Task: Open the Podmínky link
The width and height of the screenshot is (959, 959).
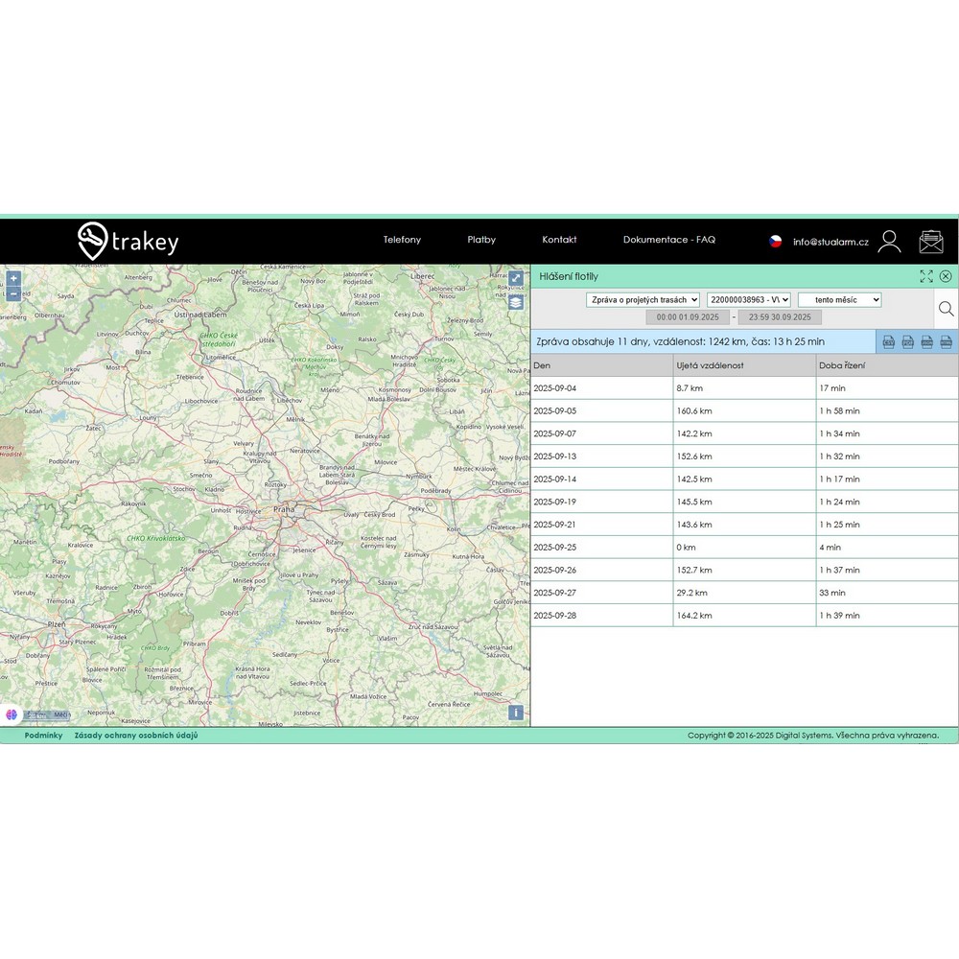Action: 43,736
